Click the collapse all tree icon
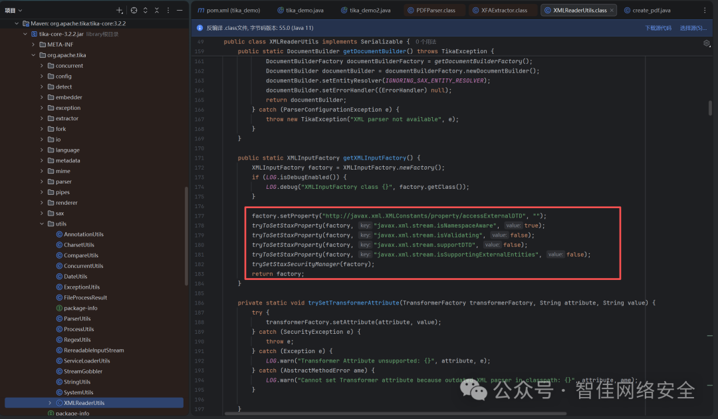The height and width of the screenshot is (419, 718). (x=157, y=11)
